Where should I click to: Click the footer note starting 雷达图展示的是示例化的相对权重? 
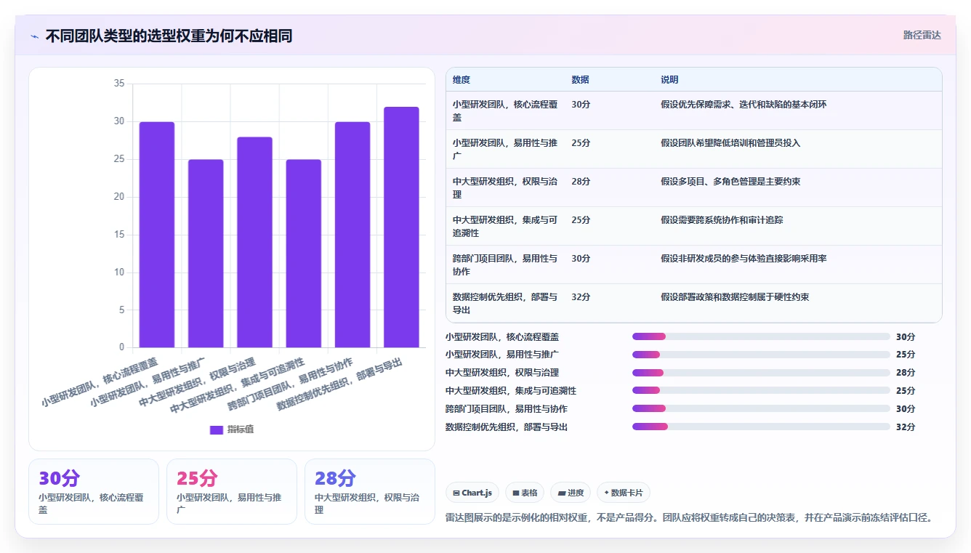coord(689,517)
